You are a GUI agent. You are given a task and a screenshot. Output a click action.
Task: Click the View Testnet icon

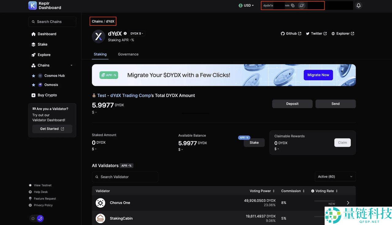pos(30,185)
